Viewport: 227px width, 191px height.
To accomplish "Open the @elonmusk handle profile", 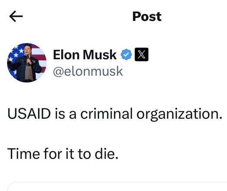I will point(88,71).
